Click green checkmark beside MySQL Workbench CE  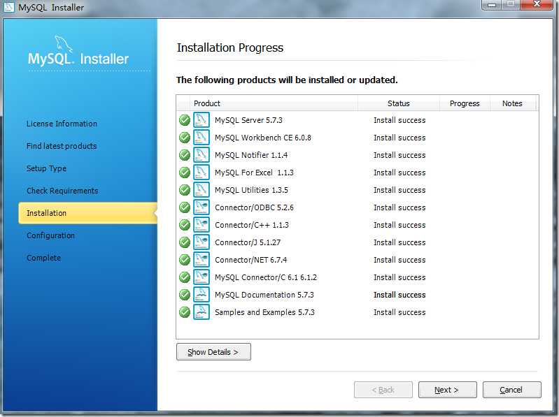click(x=184, y=138)
